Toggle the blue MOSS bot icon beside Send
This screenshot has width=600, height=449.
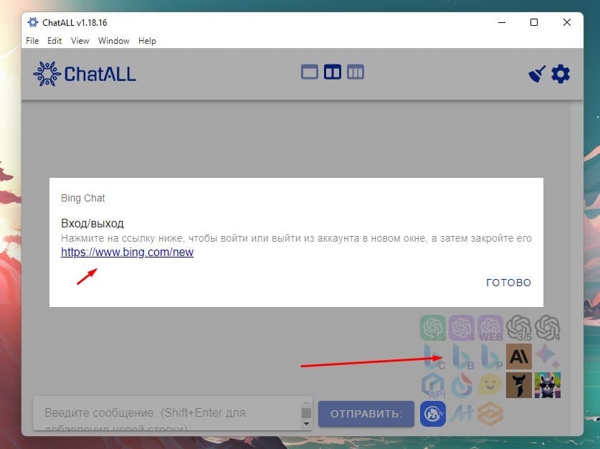[x=433, y=414]
